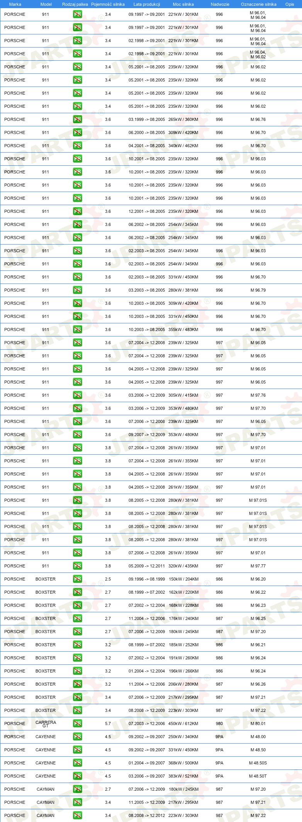Click the 450kW / 612KM power cell
Screen dimensions: 302x822
pyautogui.click(x=183, y=723)
